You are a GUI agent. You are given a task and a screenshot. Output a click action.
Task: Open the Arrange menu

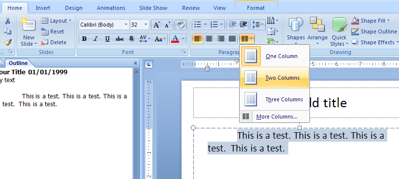317,31
